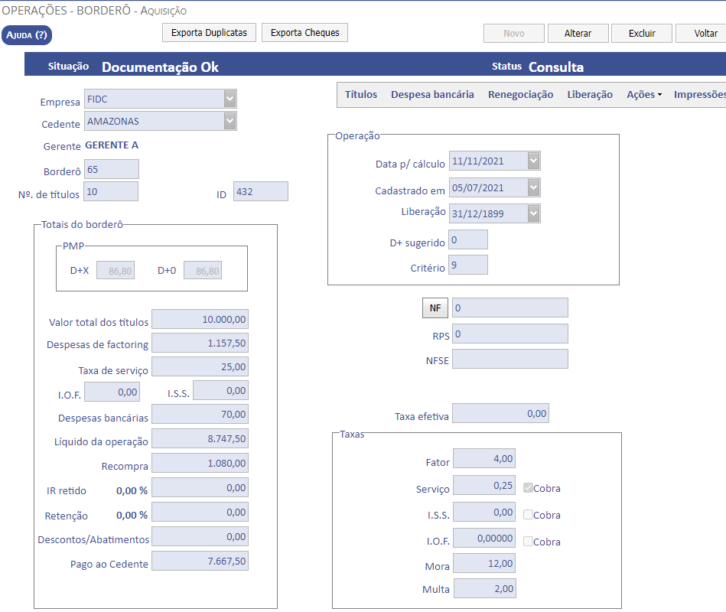Open the Títulos menu tab
This screenshot has width=726, height=612.
click(x=361, y=95)
